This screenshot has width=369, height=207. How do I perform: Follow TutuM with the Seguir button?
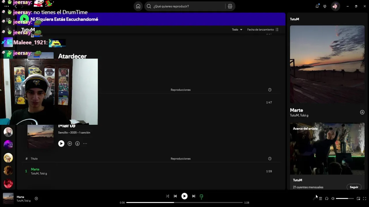pyautogui.click(x=354, y=187)
